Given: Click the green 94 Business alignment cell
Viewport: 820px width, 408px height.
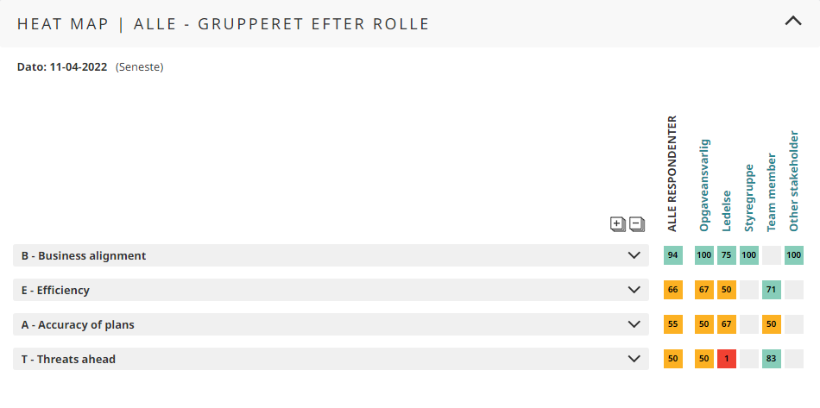Looking at the screenshot, I should point(673,255).
